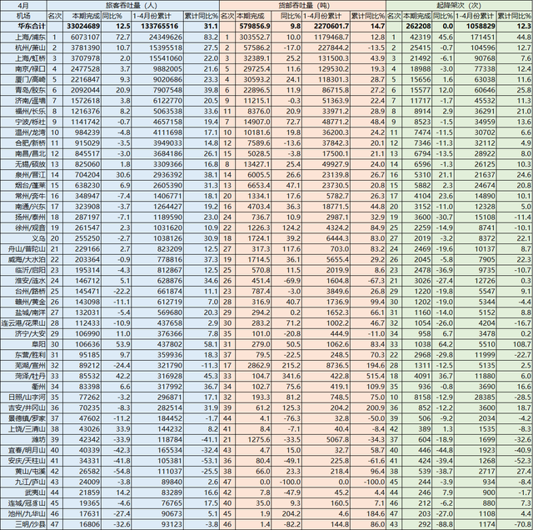Select the 衢州 airport cell
The image size is (533, 530).
[23, 387]
